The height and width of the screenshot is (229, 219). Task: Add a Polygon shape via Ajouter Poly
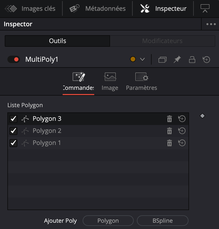[108, 221]
